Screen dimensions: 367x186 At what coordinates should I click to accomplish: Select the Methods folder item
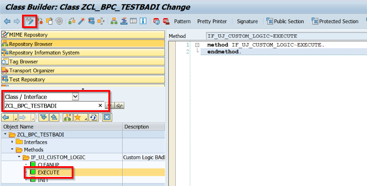click(29, 149)
